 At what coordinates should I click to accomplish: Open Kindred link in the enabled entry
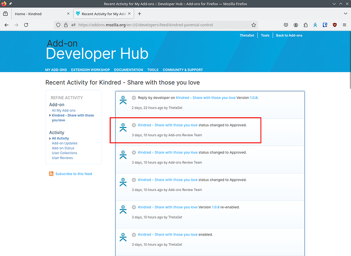tap(168, 234)
